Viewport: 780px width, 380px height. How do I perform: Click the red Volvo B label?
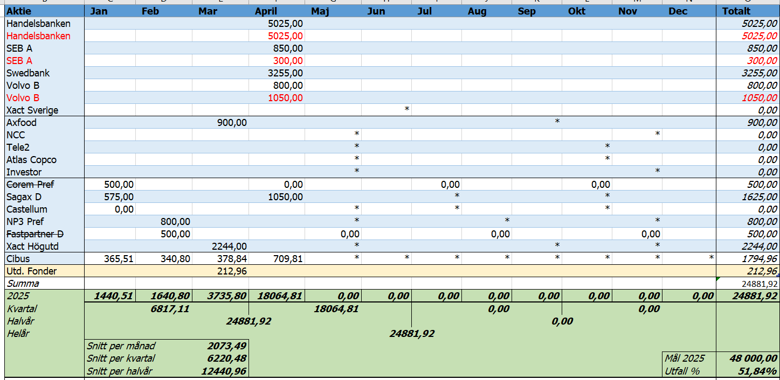[x=23, y=98]
